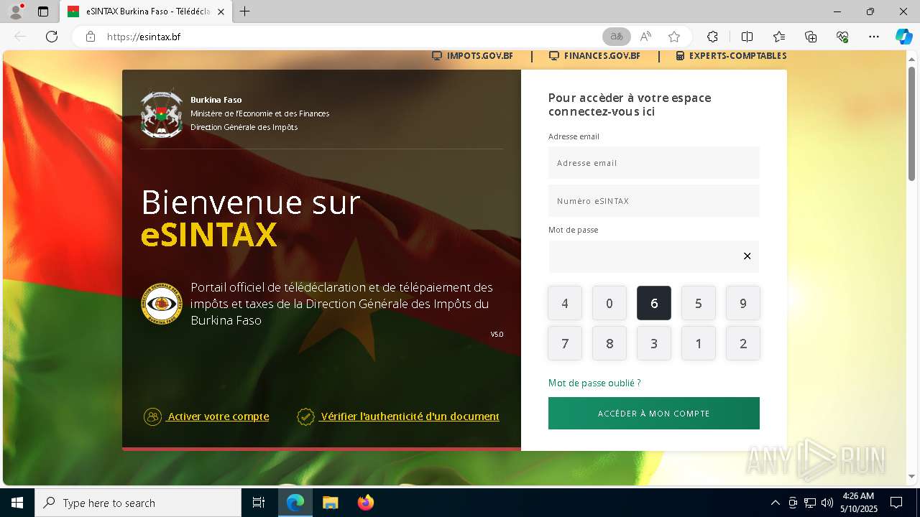Select the eSINTAX Burkina Faso tab

pos(146,11)
